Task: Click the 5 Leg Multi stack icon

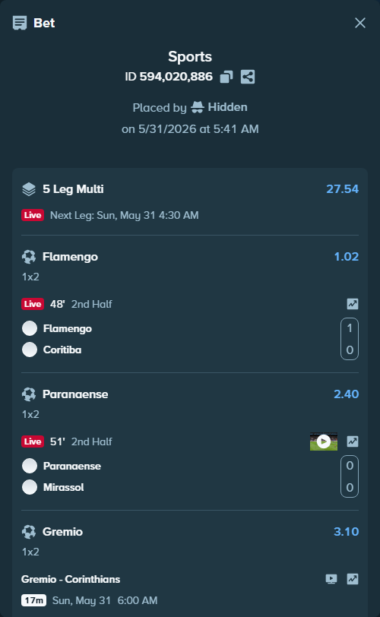Action: point(29,189)
